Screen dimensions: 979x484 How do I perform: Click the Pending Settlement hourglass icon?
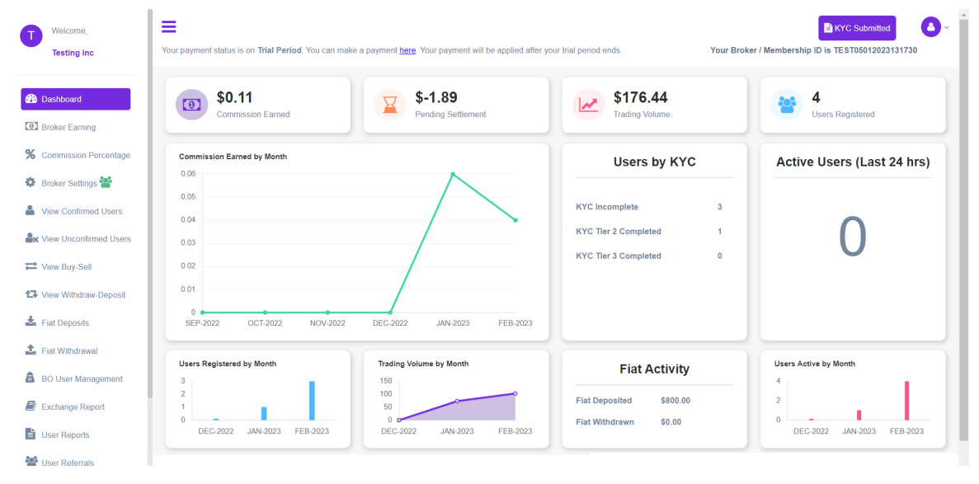click(389, 105)
